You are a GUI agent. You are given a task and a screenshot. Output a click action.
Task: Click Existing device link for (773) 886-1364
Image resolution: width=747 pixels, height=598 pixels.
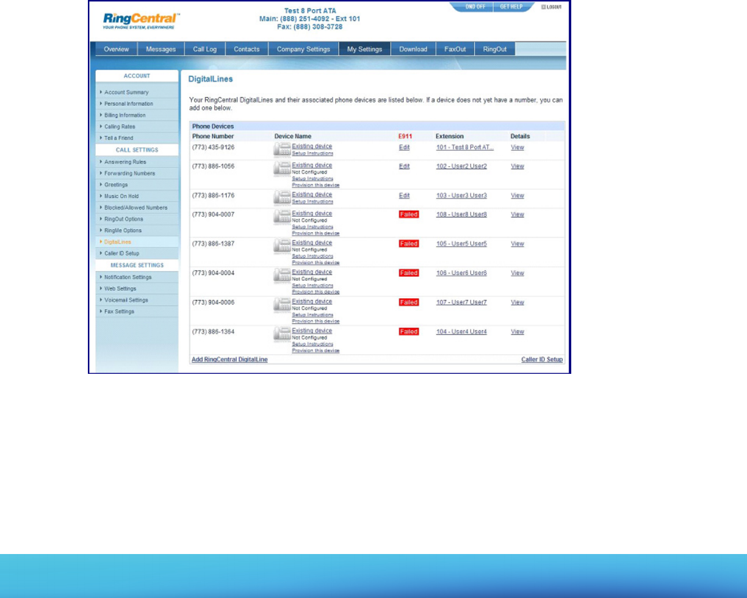(312, 330)
